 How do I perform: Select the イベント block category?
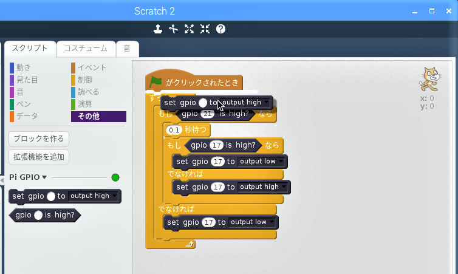click(89, 67)
